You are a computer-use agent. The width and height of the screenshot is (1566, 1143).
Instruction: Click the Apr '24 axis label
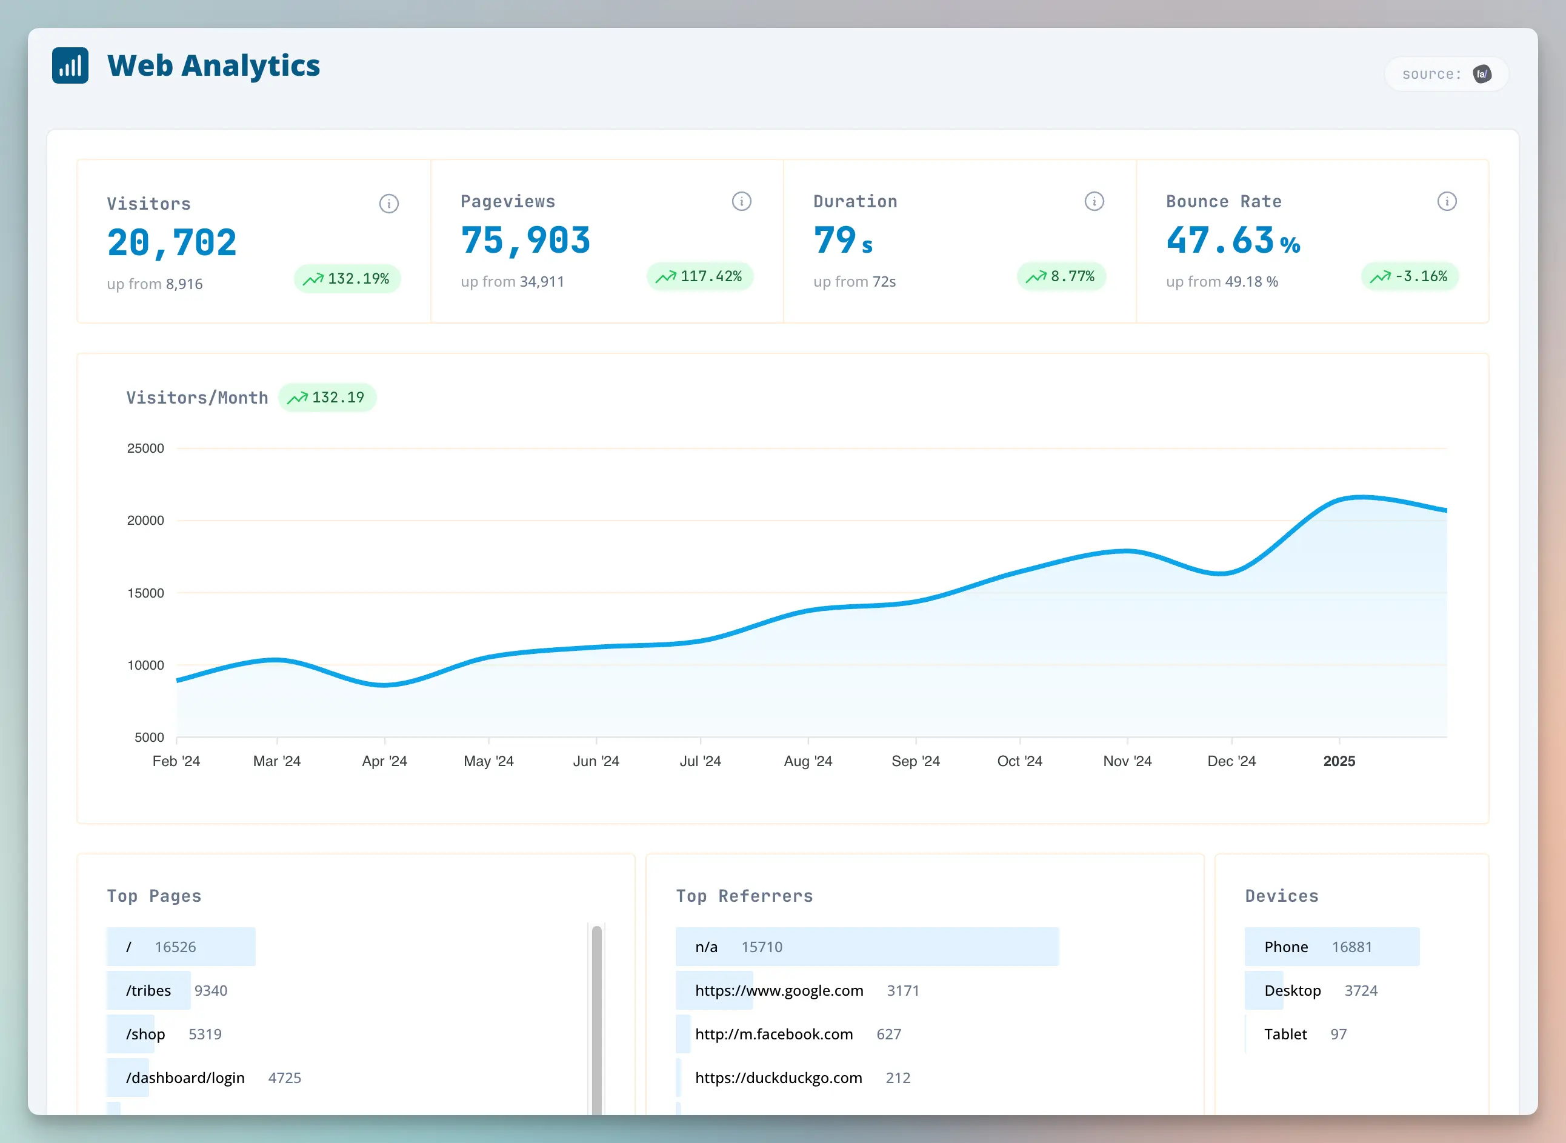click(x=385, y=761)
